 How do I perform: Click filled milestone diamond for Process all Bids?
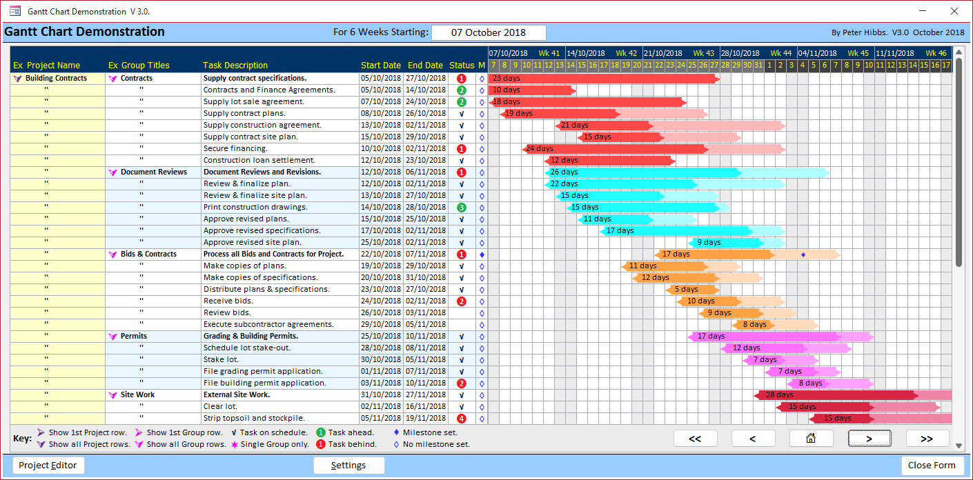click(482, 254)
